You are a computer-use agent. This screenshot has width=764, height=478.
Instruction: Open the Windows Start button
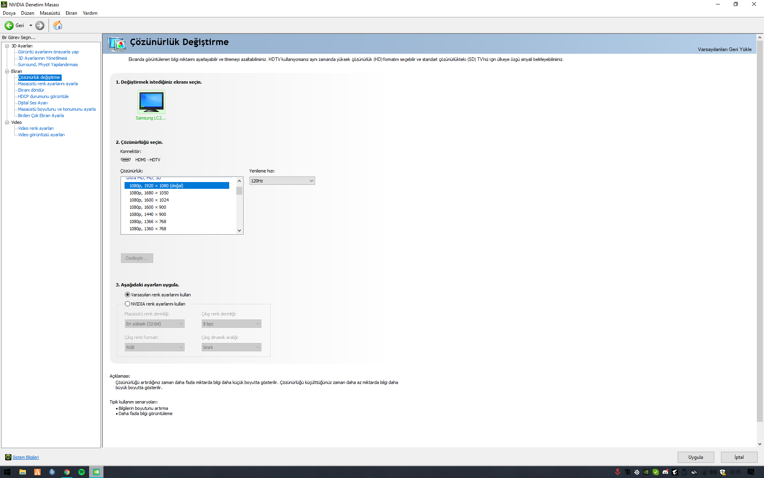[x=7, y=472]
